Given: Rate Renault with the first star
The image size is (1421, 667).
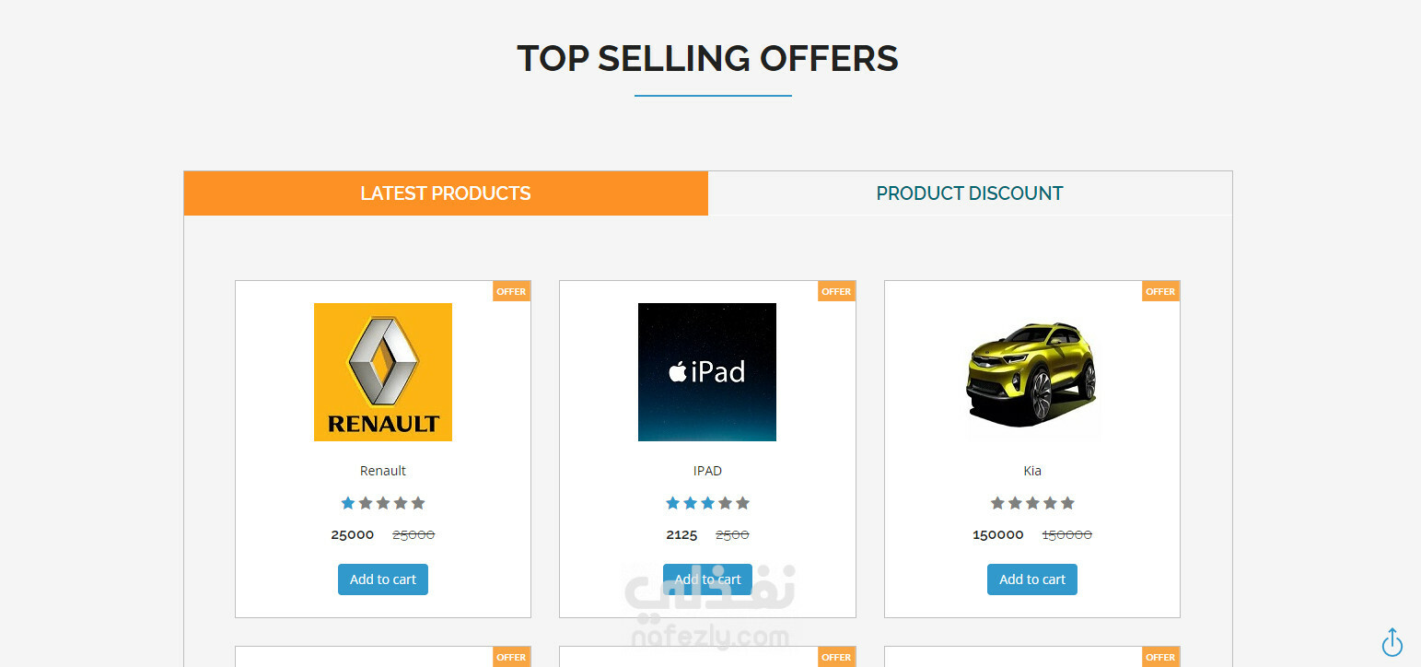Looking at the screenshot, I should 348,503.
